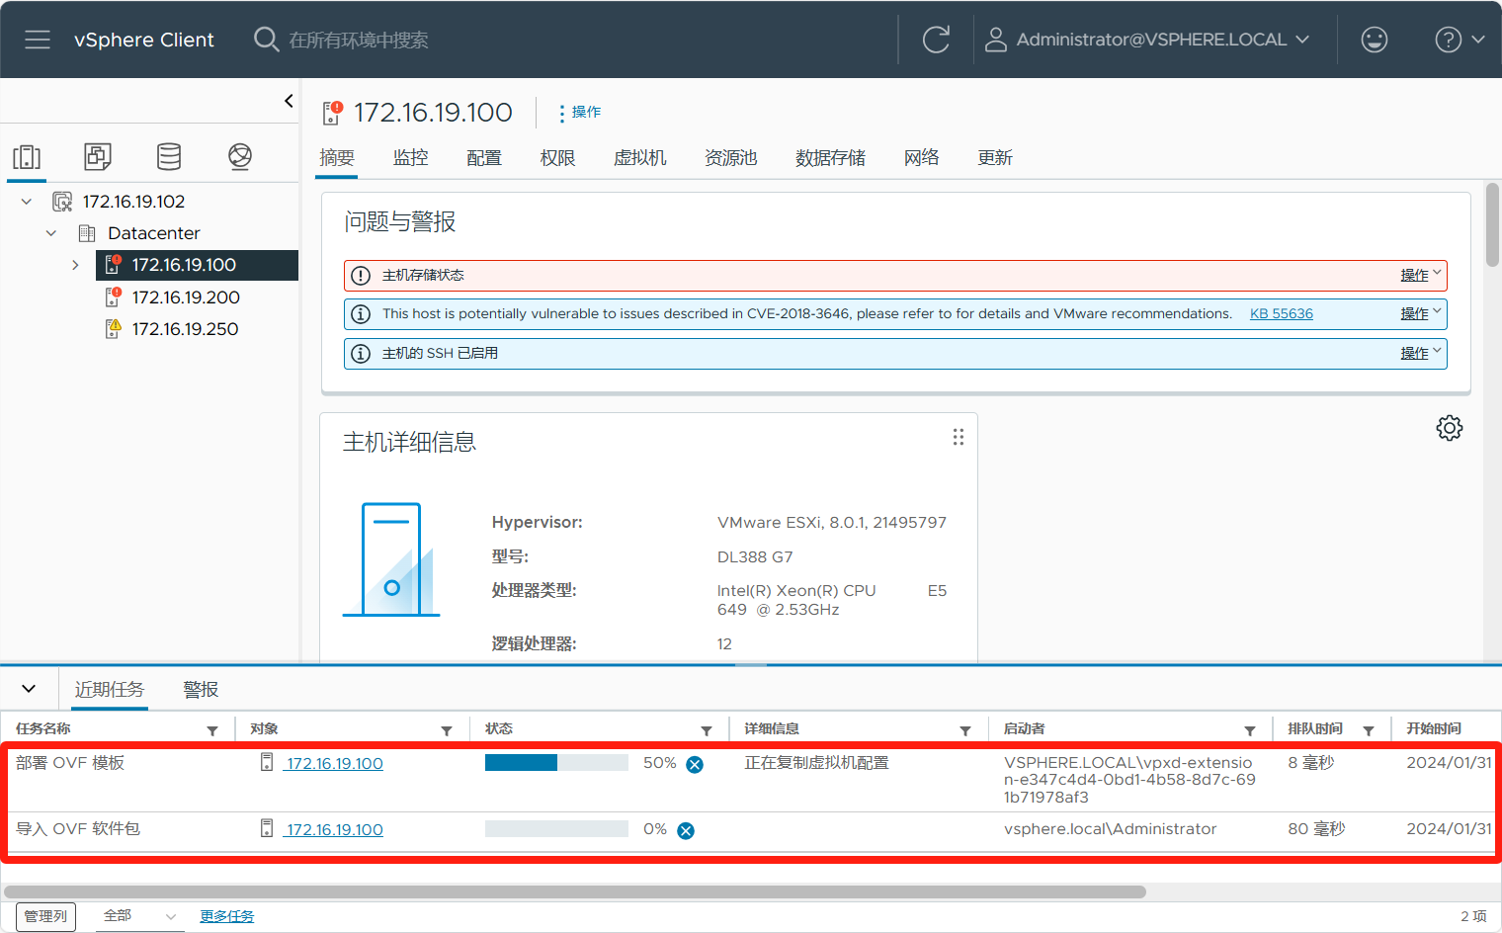Open the KB 55636 link
1502x933 pixels.
click(1281, 313)
